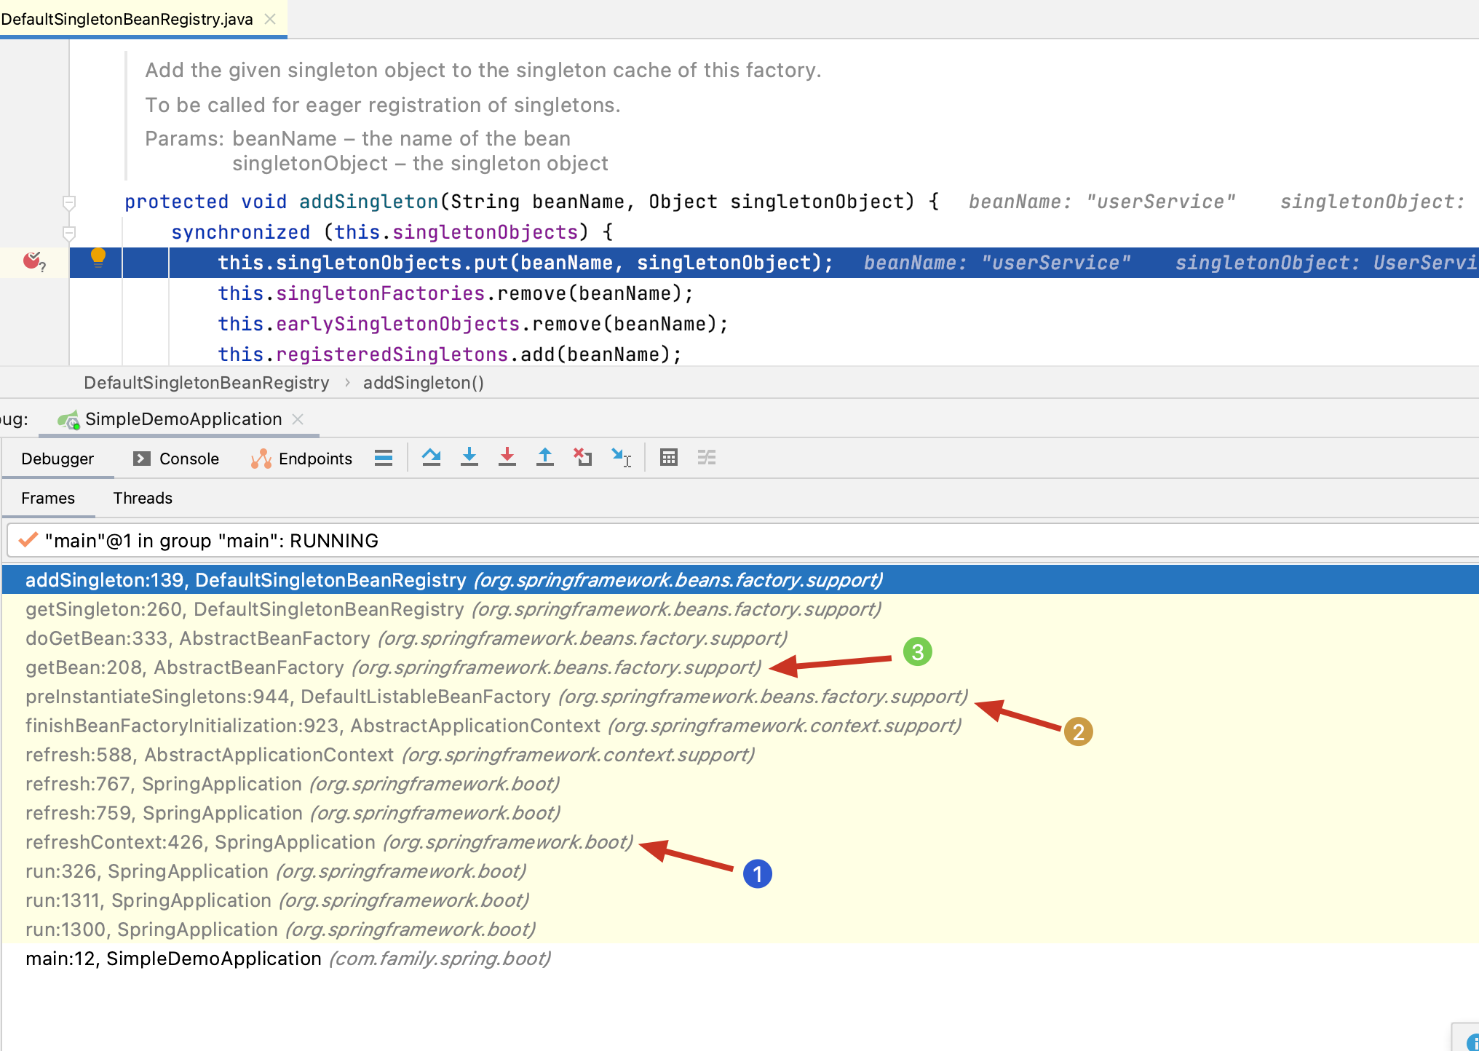Click the Trace Current Stream Chain icon
1479x1051 pixels.
pyautogui.click(x=707, y=458)
